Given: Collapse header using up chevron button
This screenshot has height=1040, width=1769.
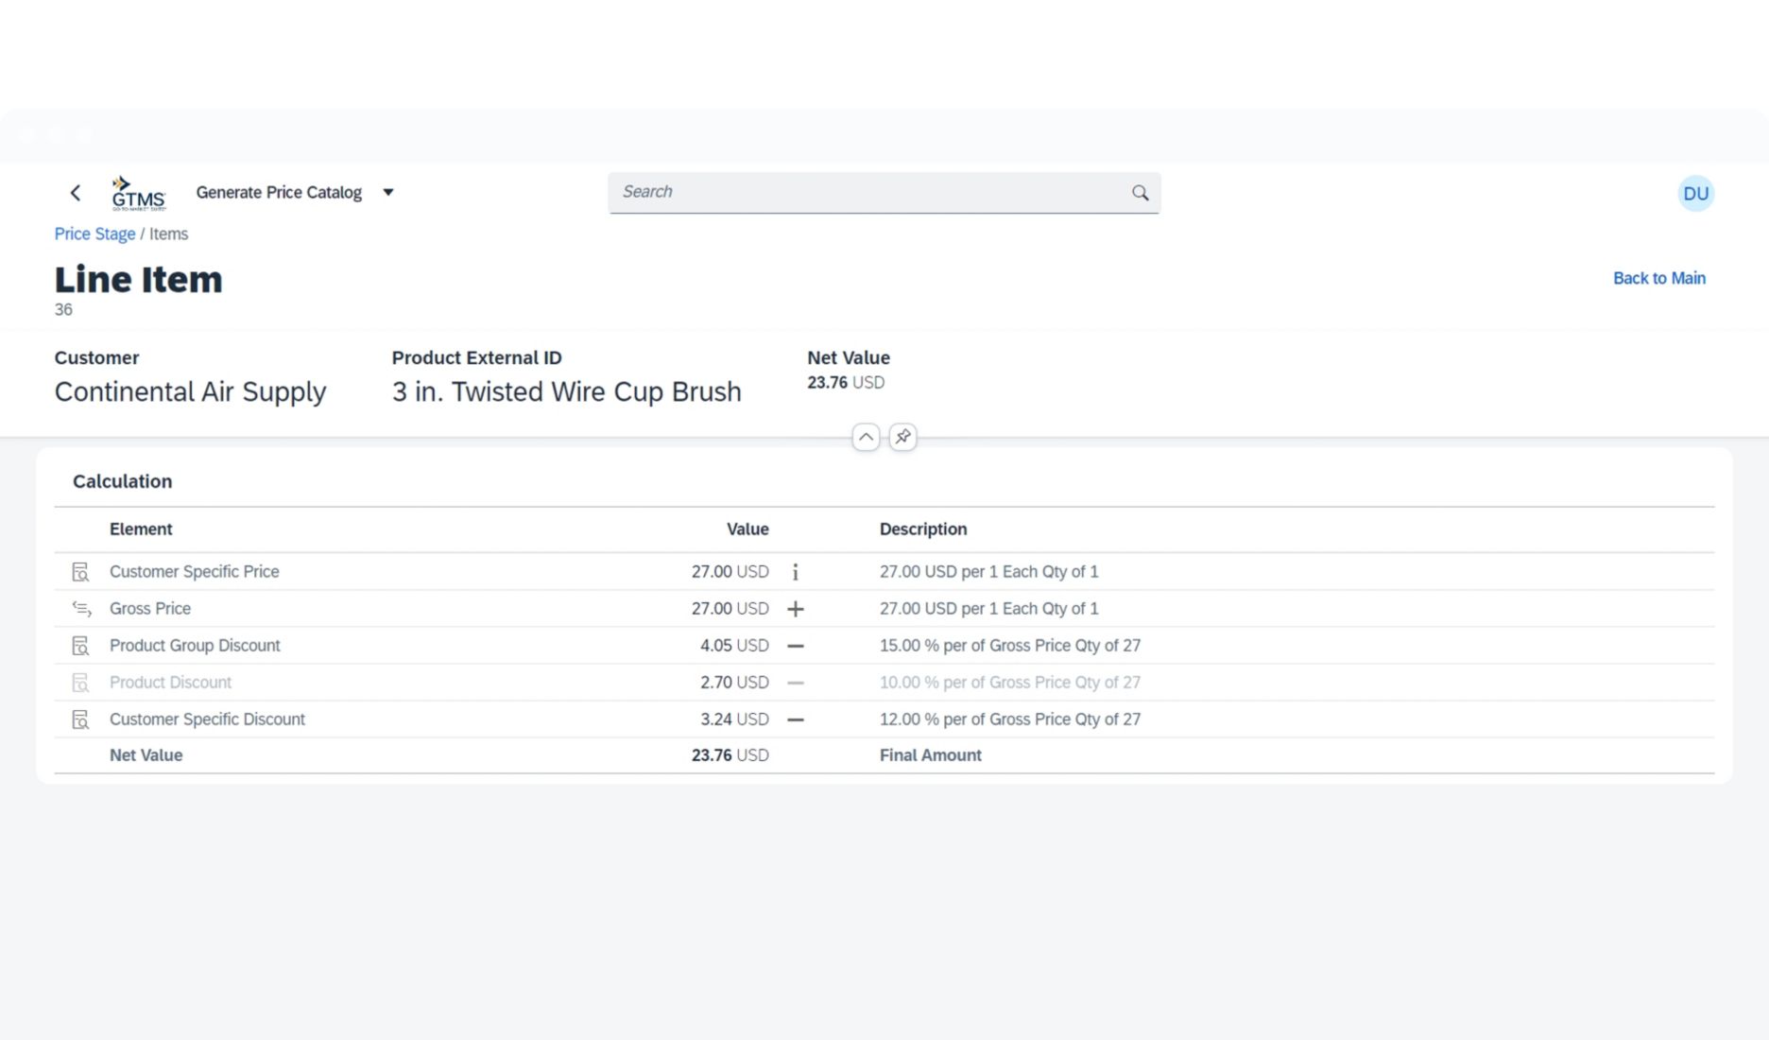Looking at the screenshot, I should (866, 437).
